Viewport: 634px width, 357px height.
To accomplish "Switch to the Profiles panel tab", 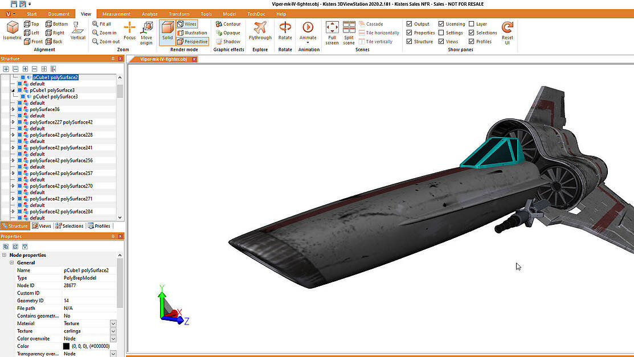I will (x=99, y=226).
